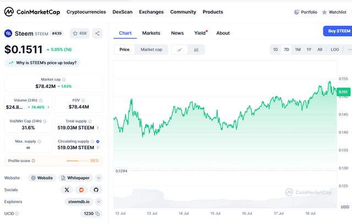The width and height of the screenshot is (352, 224).
Task: Open the steemdb.io explorer link
Action: [79, 202]
